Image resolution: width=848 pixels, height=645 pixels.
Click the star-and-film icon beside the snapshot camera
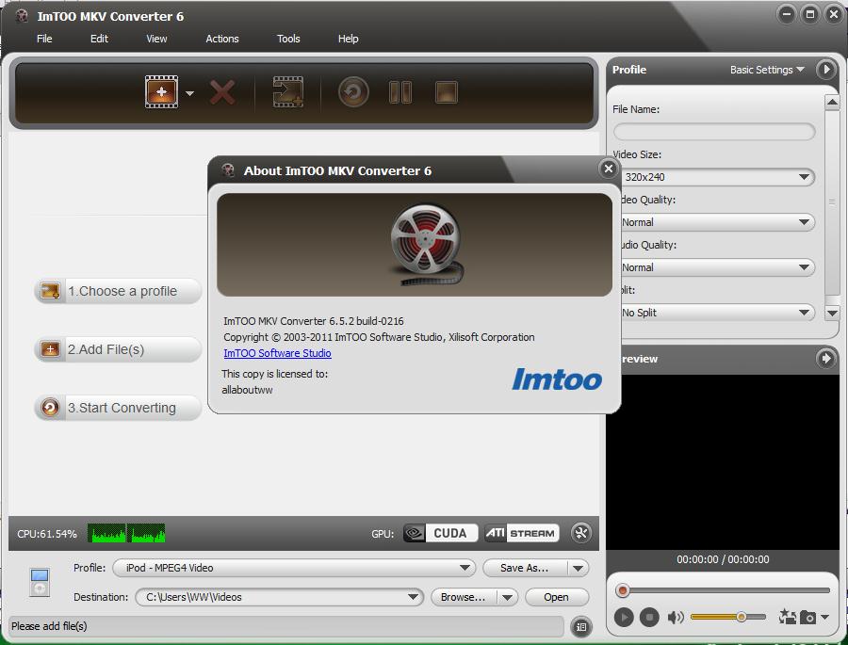click(787, 617)
